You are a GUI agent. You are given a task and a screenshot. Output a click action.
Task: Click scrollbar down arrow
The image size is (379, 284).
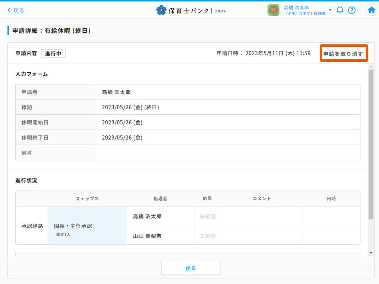pos(371,253)
